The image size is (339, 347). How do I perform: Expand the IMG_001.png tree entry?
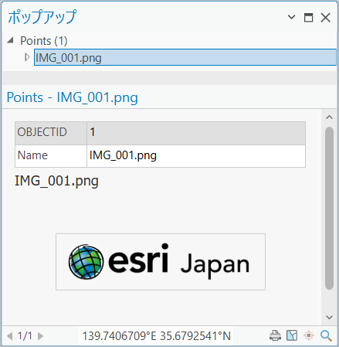(x=27, y=57)
